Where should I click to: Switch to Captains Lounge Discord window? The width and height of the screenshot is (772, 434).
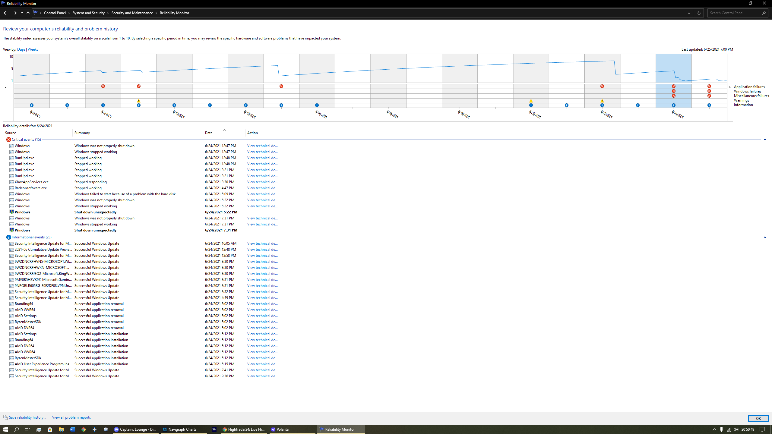coord(136,429)
